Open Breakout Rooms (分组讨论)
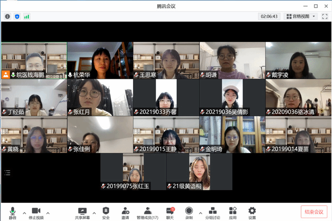This screenshot has width=332, height=221. pyautogui.click(x=212, y=212)
